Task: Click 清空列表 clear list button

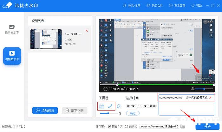Action: point(75,111)
